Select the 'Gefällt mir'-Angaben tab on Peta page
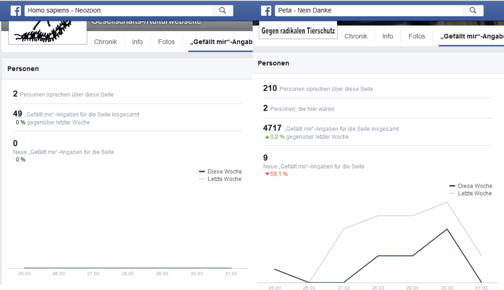 point(472,36)
